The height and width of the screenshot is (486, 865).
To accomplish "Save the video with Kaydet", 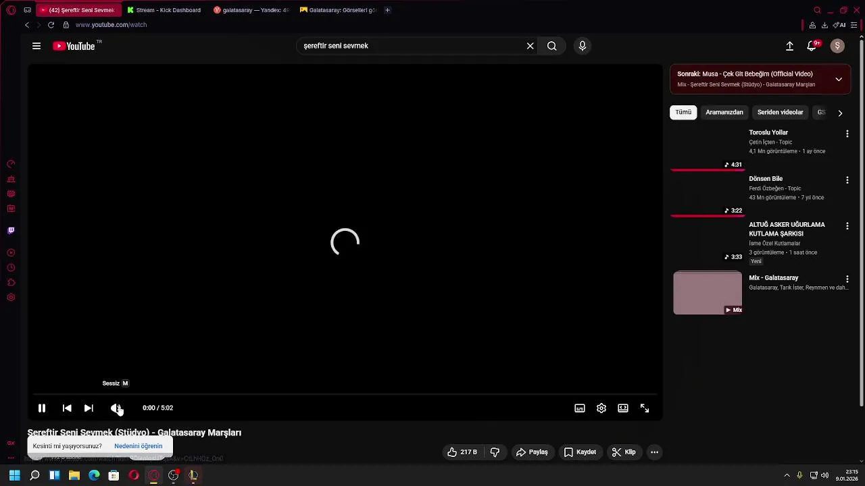I will pos(580,452).
